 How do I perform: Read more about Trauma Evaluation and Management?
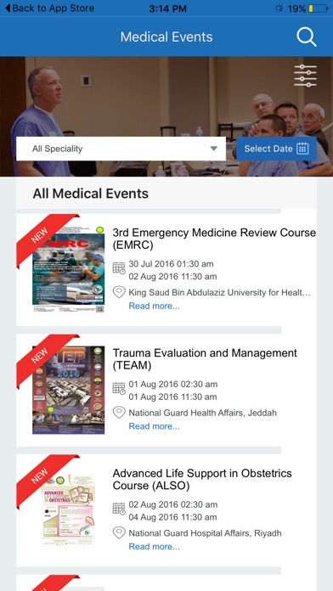(x=155, y=426)
